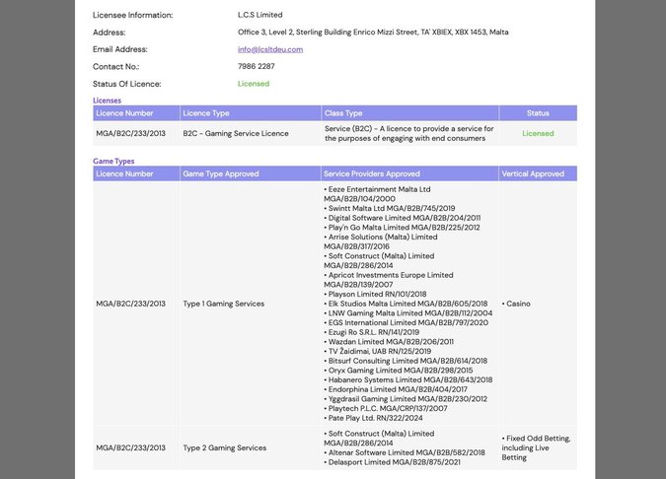Click 'Digital Software Limited' provider entry
This screenshot has height=479, width=666.
coord(402,218)
